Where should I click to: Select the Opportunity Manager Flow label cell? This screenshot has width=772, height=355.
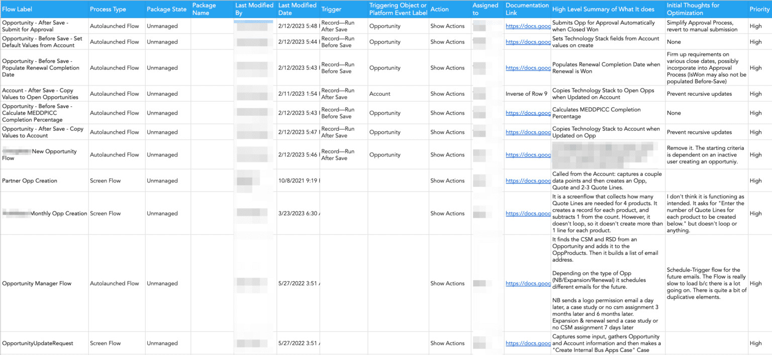point(34,283)
